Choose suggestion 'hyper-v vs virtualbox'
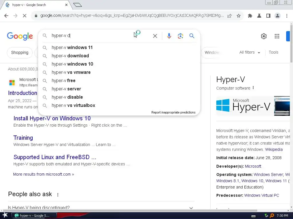The height and width of the screenshot is (219, 293). tap(119, 106)
